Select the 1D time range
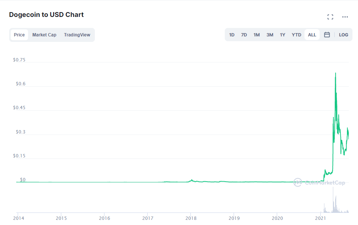358x225 pixels. point(232,35)
